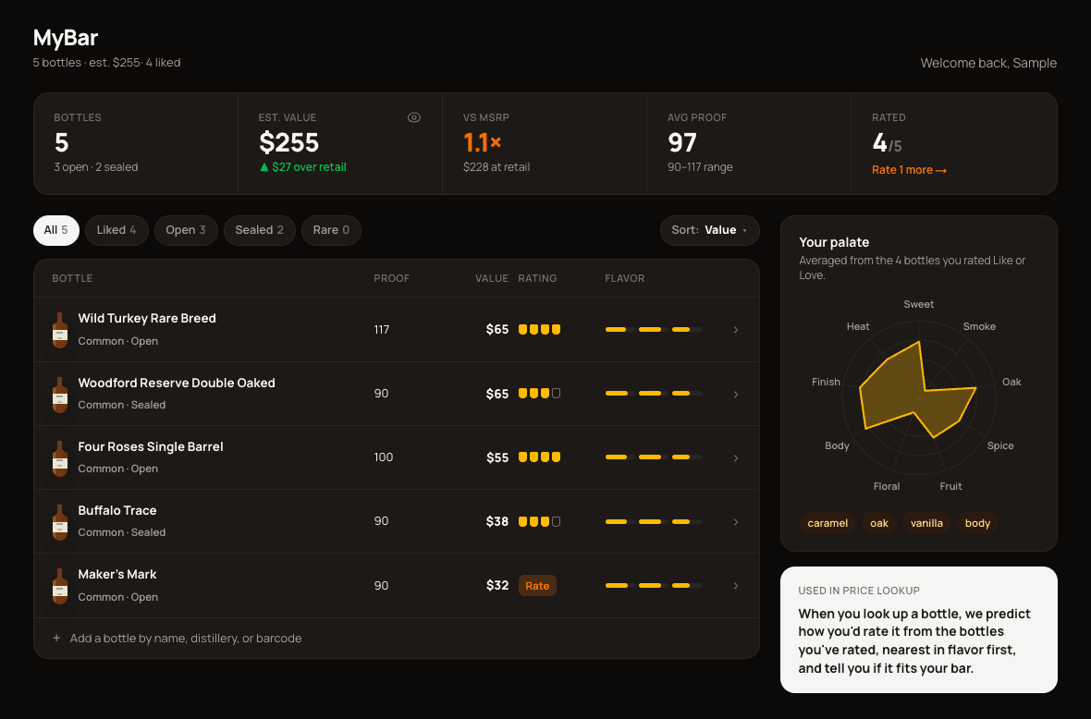Viewport: 1091px width, 719px height.
Task: Select the Liked 4 filter tab
Action: tap(116, 230)
